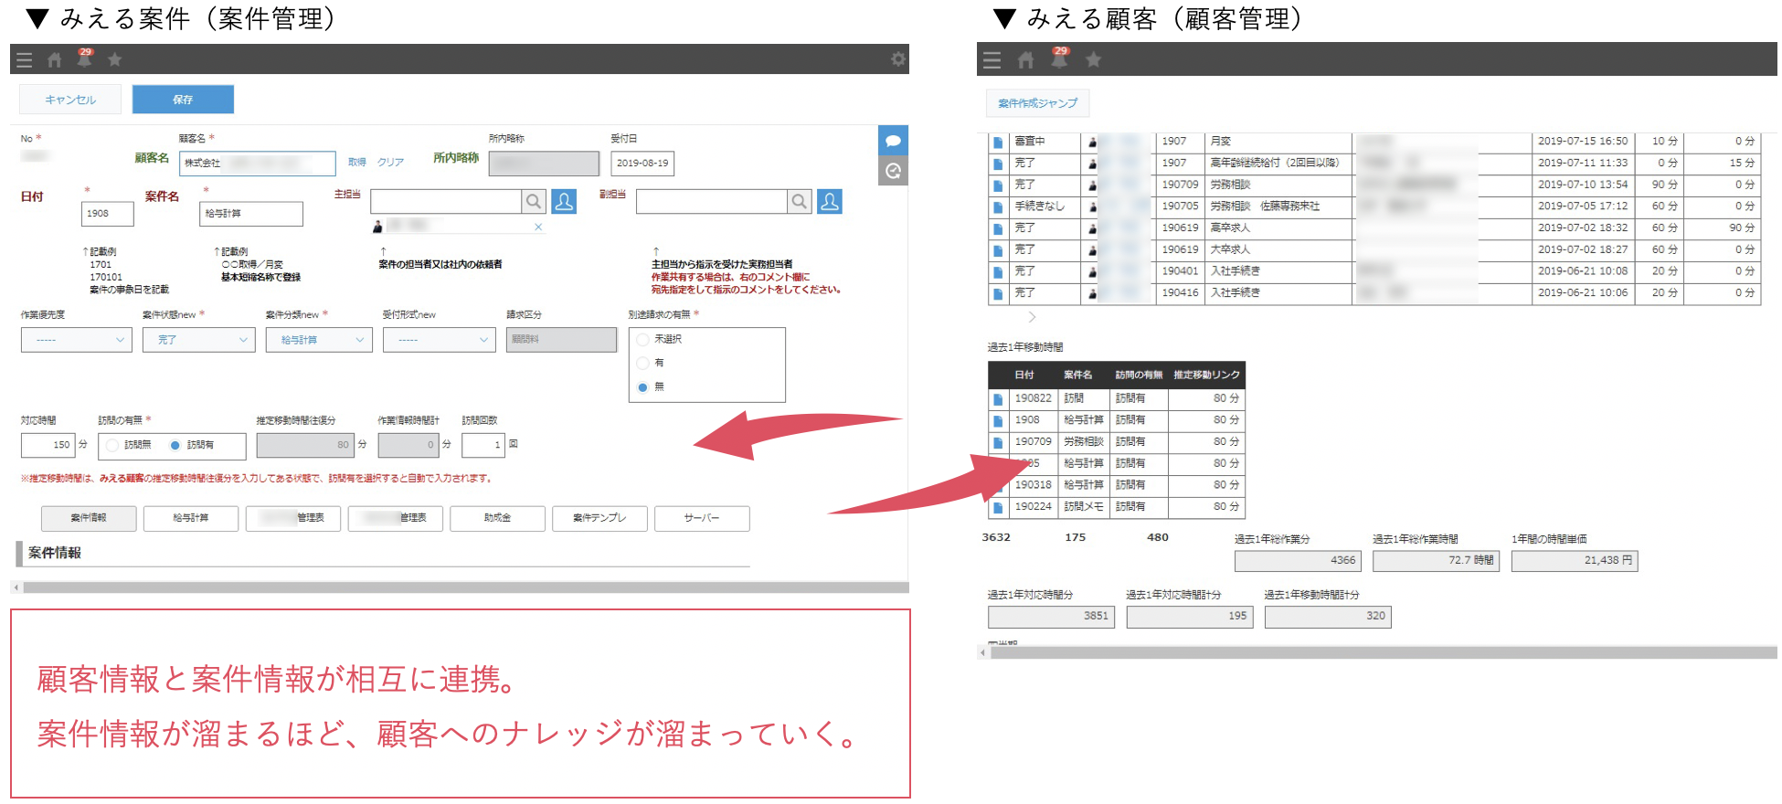Open the hamburger menu in the 案件管理 header

coord(25,60)
